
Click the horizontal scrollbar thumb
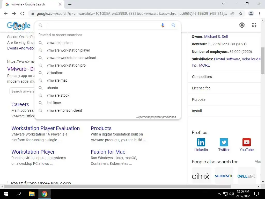(x=117, y=186)
